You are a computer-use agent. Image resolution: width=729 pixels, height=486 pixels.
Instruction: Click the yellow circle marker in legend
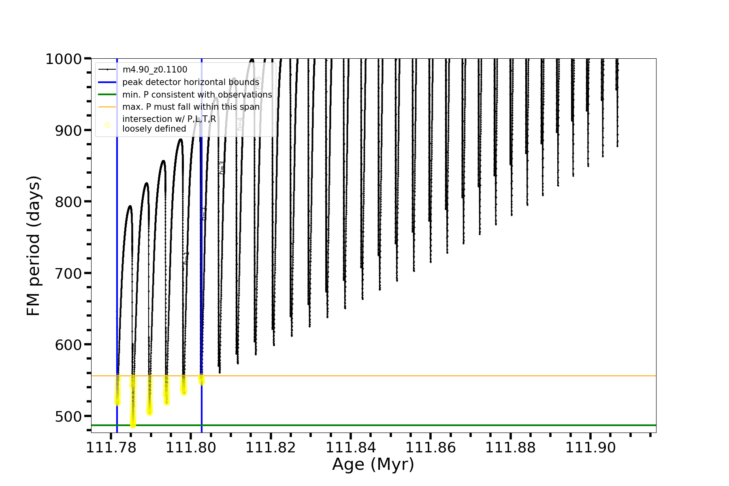[x=107, y=125]
